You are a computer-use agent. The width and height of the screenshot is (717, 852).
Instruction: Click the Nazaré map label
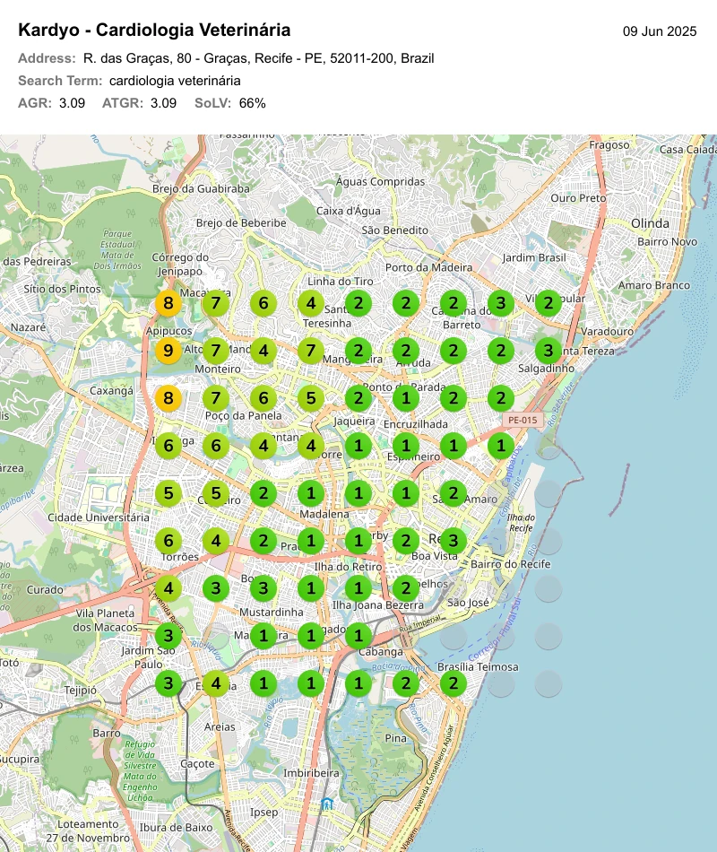[29, 327]
